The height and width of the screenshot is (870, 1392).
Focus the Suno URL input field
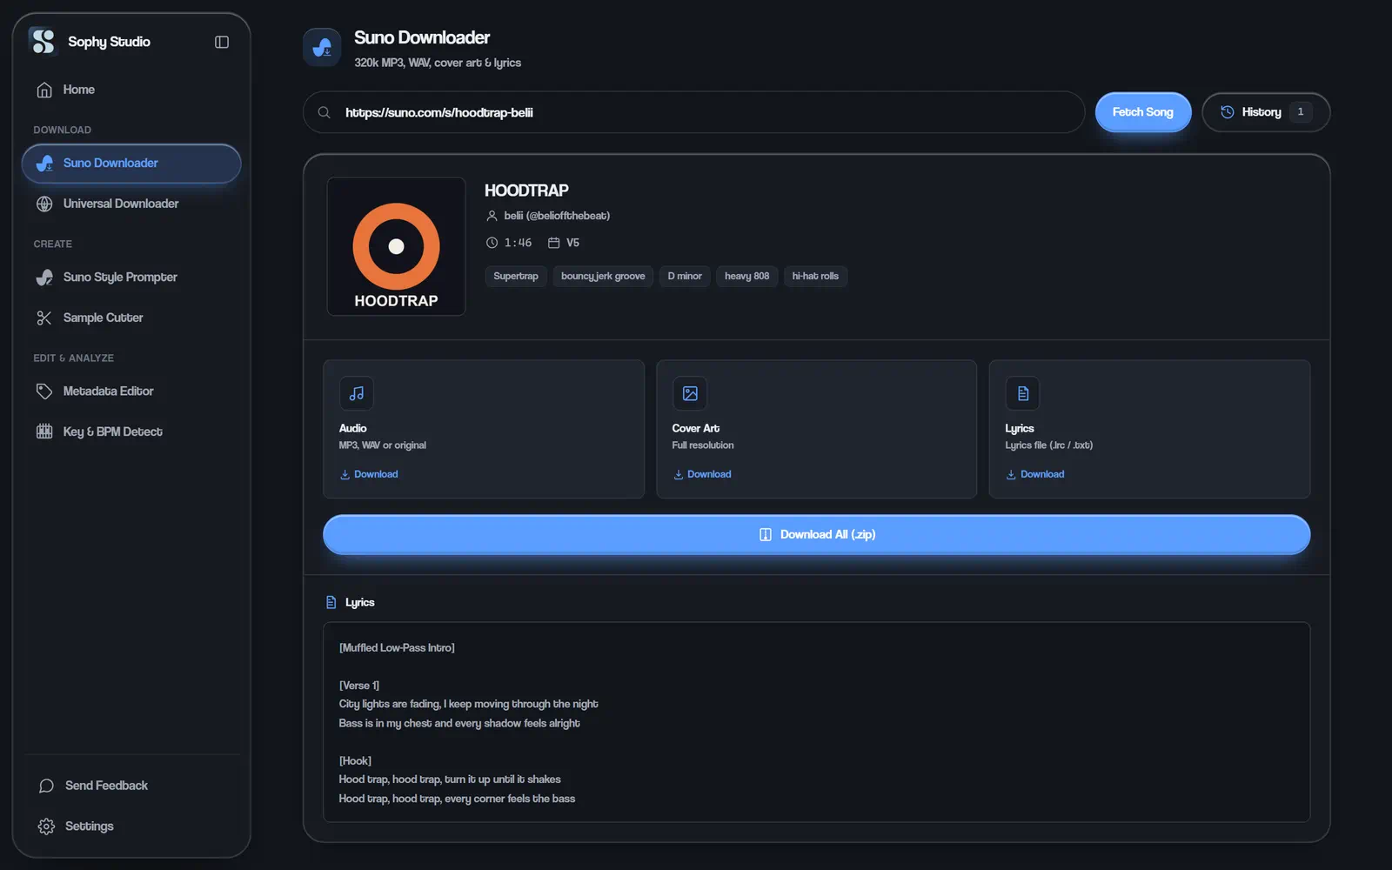[693, 112]
